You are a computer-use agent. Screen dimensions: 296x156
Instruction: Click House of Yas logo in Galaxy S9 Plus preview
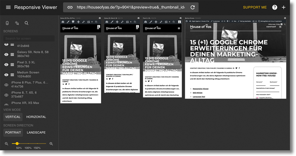pos(70,28)
